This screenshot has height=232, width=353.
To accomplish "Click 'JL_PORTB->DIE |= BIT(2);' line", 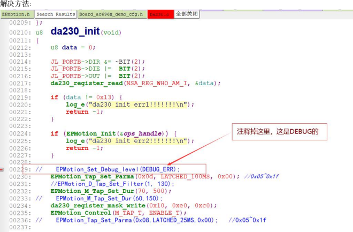I will pos(97,69).
